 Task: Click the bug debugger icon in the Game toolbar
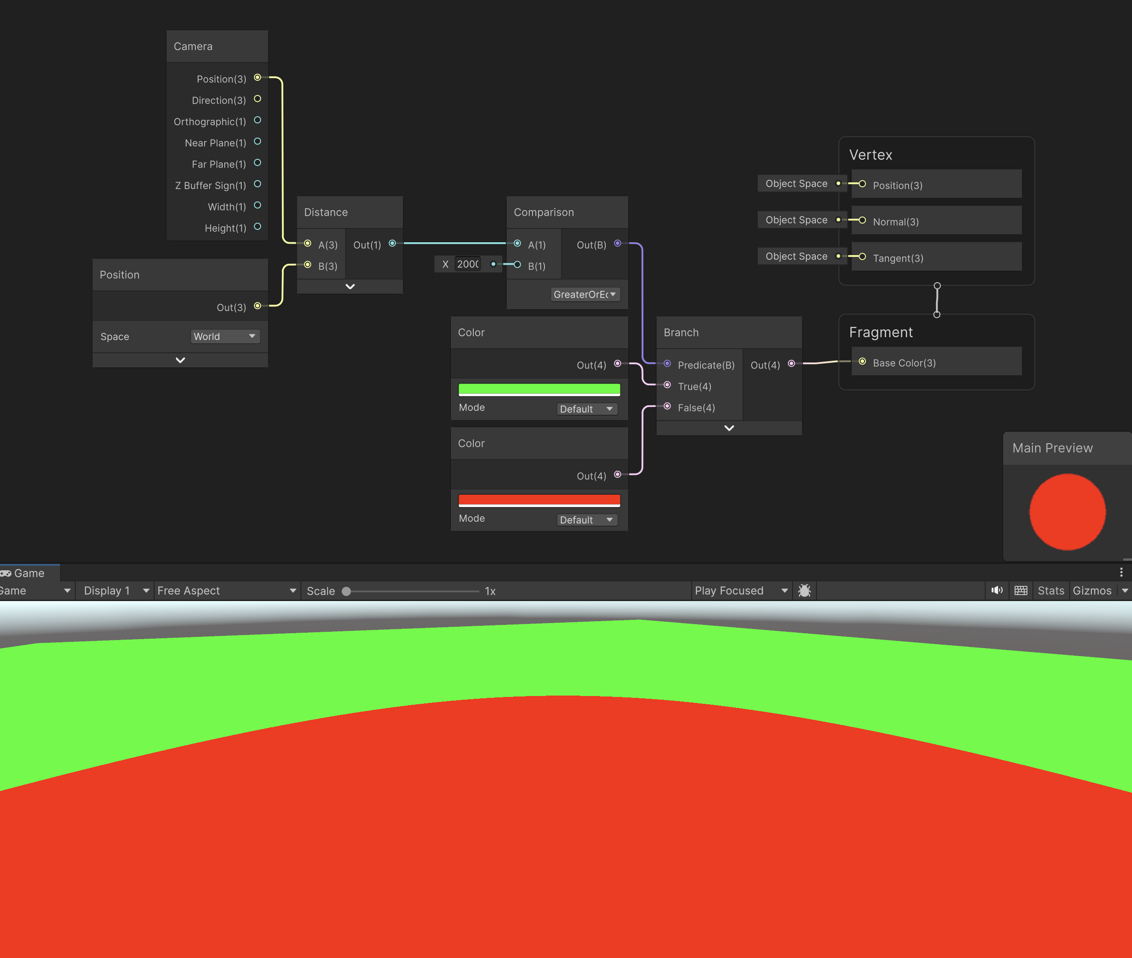coord(804,591)
